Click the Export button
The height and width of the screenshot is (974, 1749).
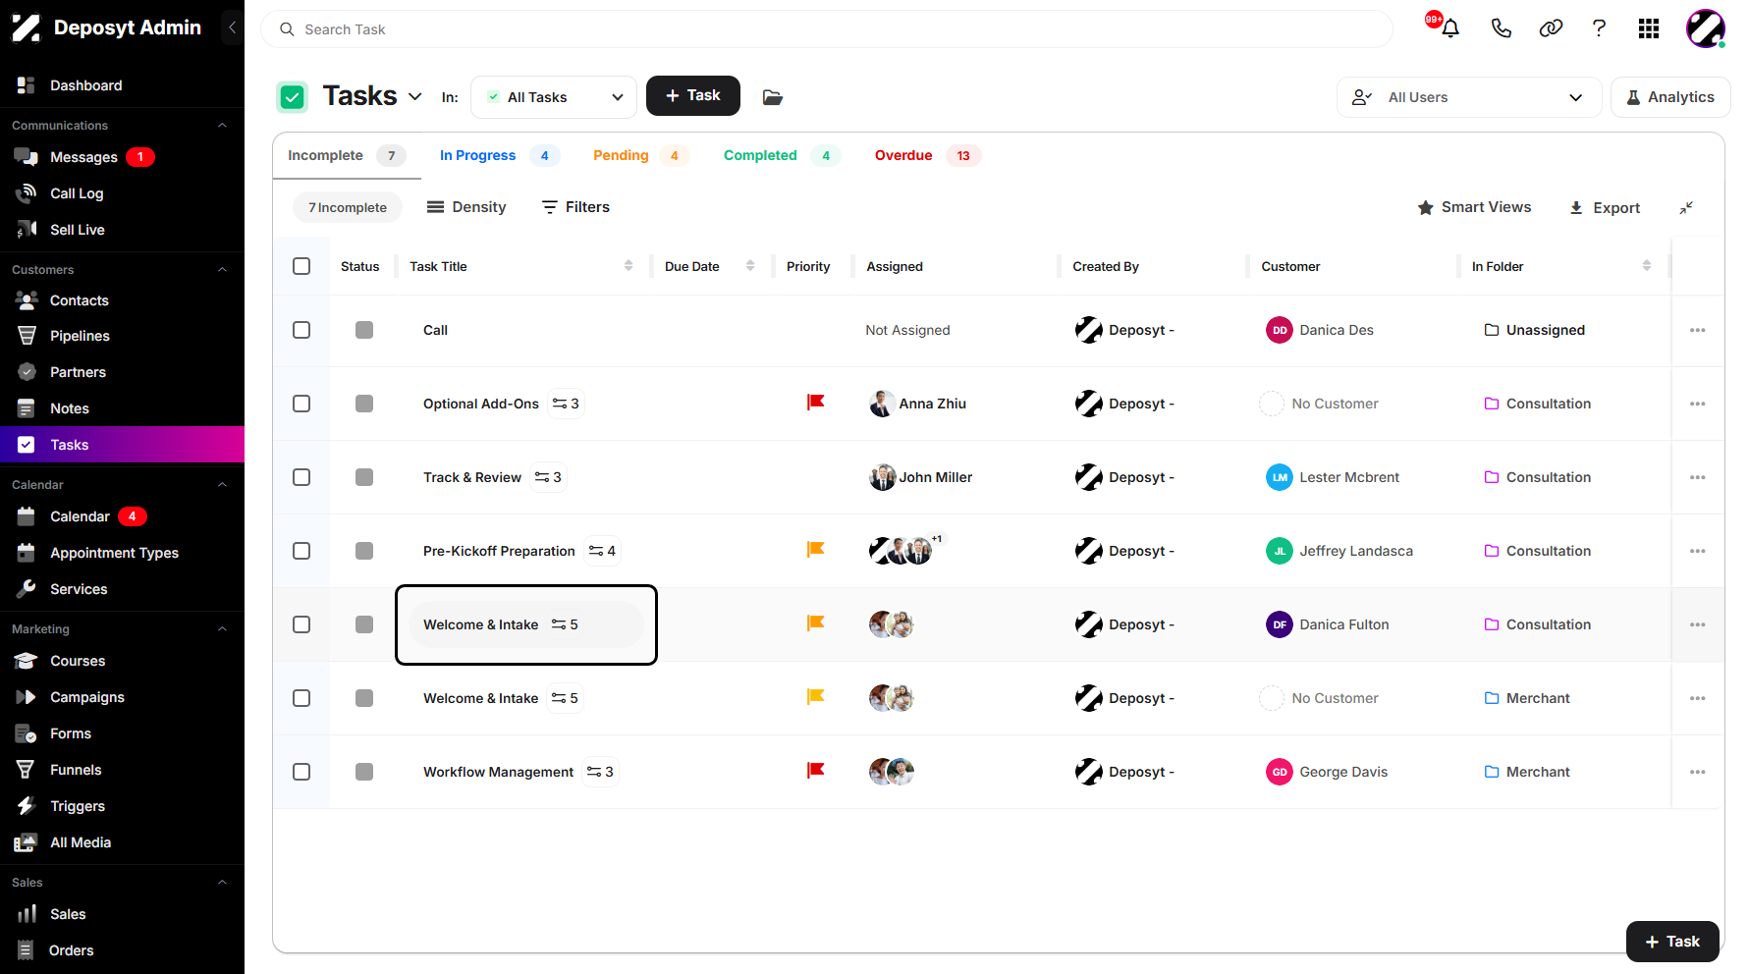click(x=1605, y=208)
